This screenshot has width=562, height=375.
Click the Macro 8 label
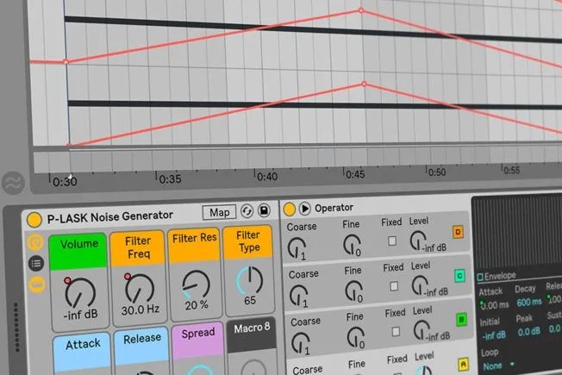252,335
